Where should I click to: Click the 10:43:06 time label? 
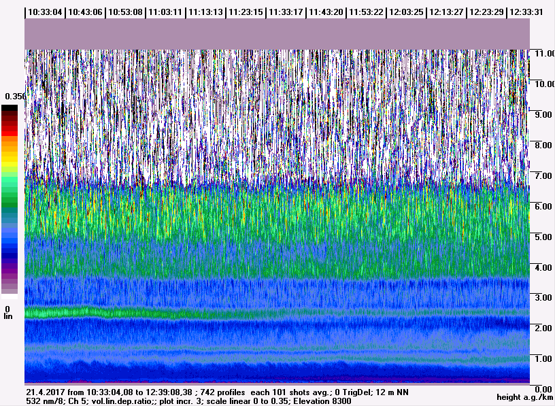point(85,12)
